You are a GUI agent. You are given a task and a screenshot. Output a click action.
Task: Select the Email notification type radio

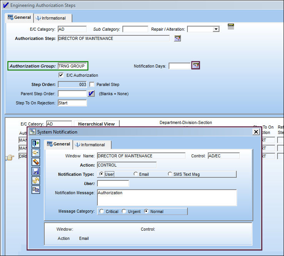coord(135,174)
